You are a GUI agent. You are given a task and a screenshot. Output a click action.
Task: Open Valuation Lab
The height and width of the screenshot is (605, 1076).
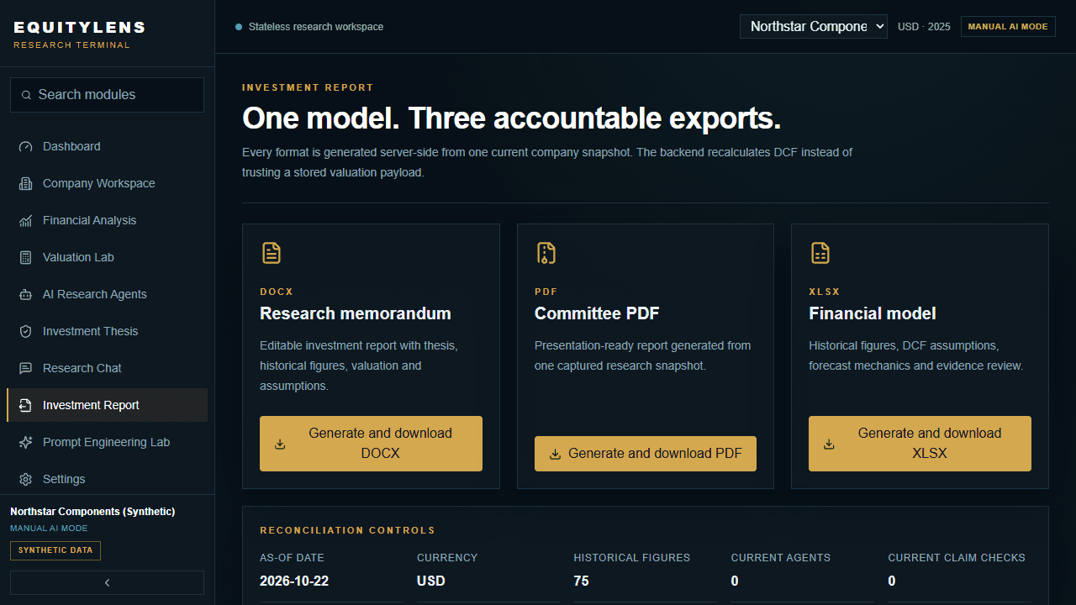point(107,257)
